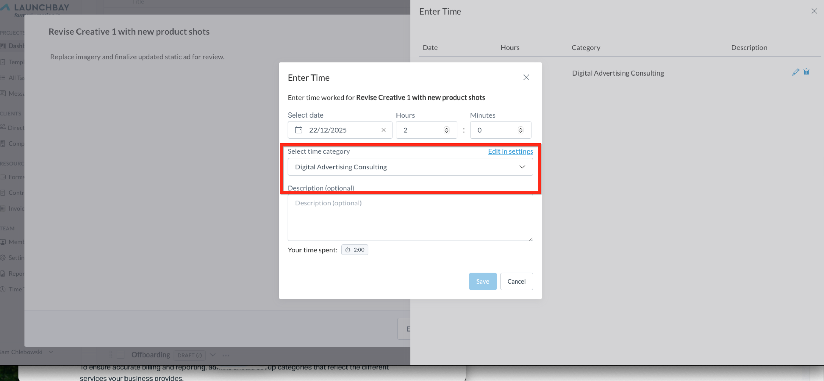Close the Enter Time side panel
The width and height of the screenshot is (824, 381).
814,12
